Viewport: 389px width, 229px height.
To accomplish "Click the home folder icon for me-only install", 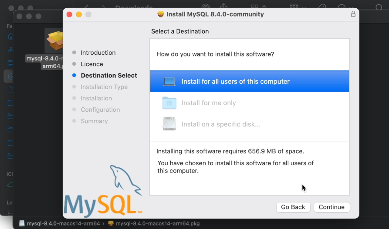I will click(x=169, y=103).
